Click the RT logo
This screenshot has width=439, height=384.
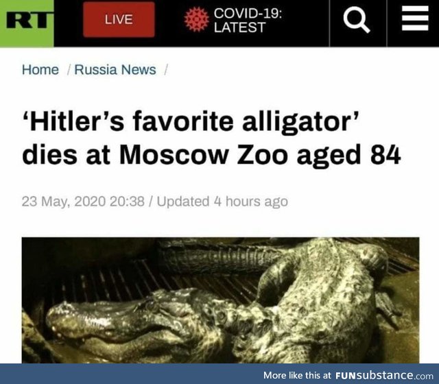[27, 23]
